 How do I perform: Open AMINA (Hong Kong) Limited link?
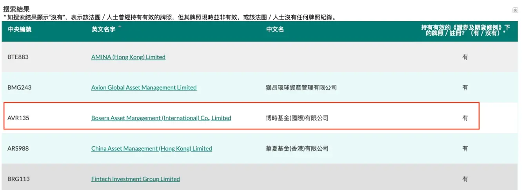[x=128, y=57]
